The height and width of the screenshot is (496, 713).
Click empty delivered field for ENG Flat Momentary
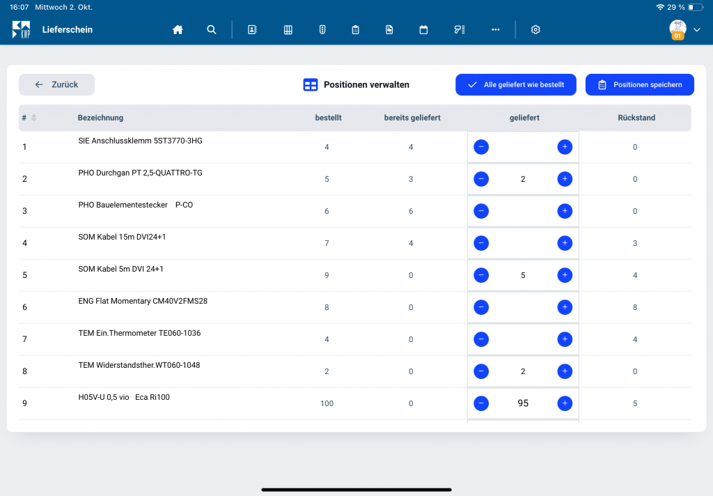523,307
